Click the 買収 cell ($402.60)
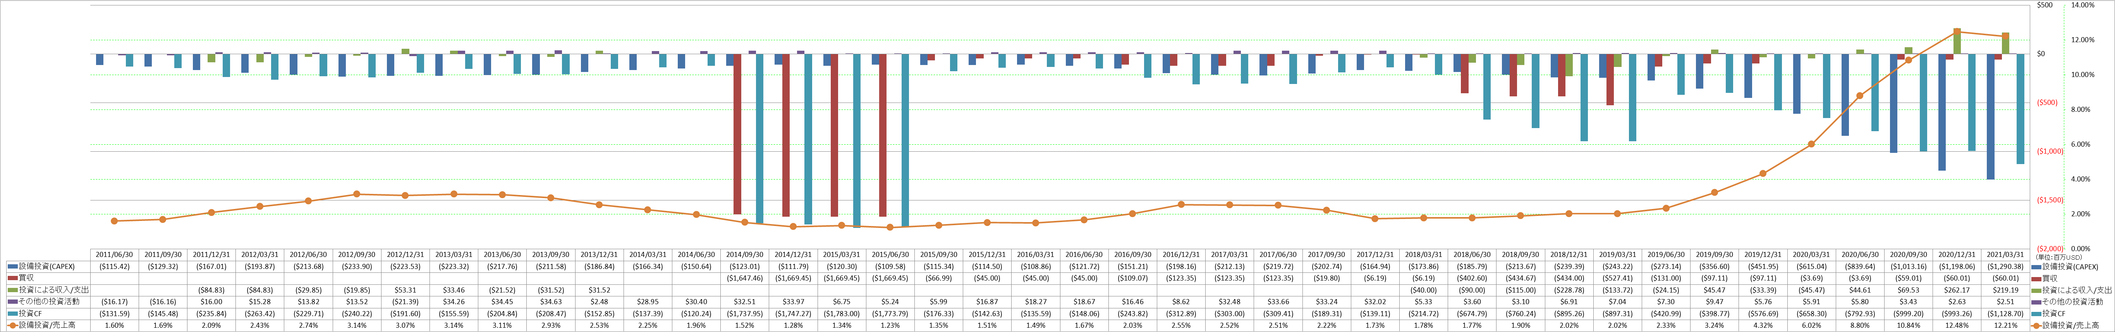The width and height of the screenshot is (2115, 332). 1472,278
